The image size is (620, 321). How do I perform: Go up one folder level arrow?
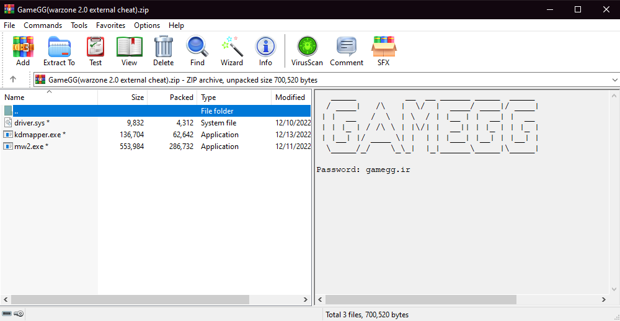point(13,79)
